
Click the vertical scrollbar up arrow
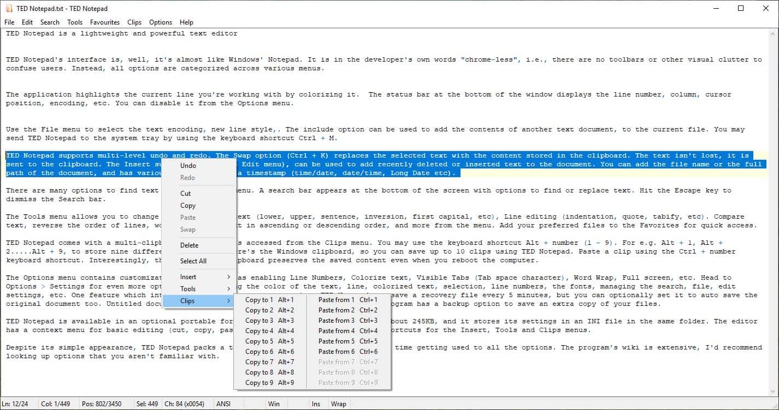pos(774,33)
